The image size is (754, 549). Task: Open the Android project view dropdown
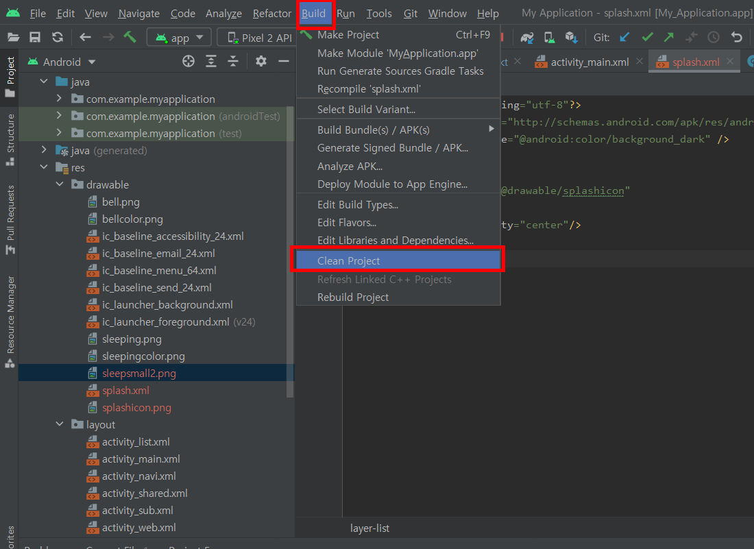(62, 62)
